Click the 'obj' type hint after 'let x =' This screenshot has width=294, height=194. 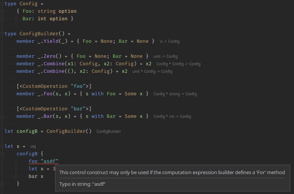point(33,146)
